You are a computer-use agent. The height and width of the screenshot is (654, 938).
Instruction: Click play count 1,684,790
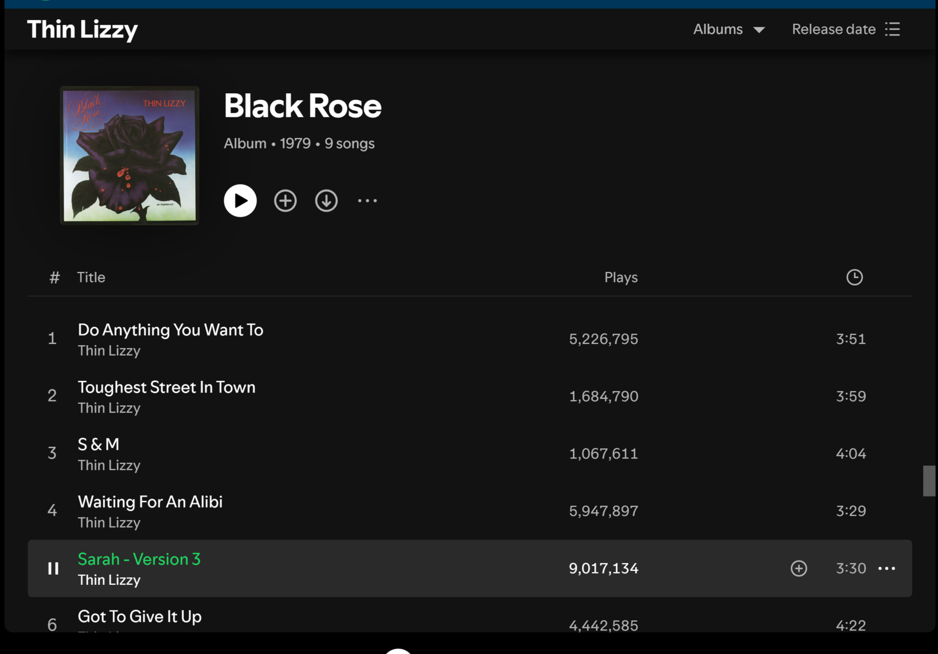[603, 396]
